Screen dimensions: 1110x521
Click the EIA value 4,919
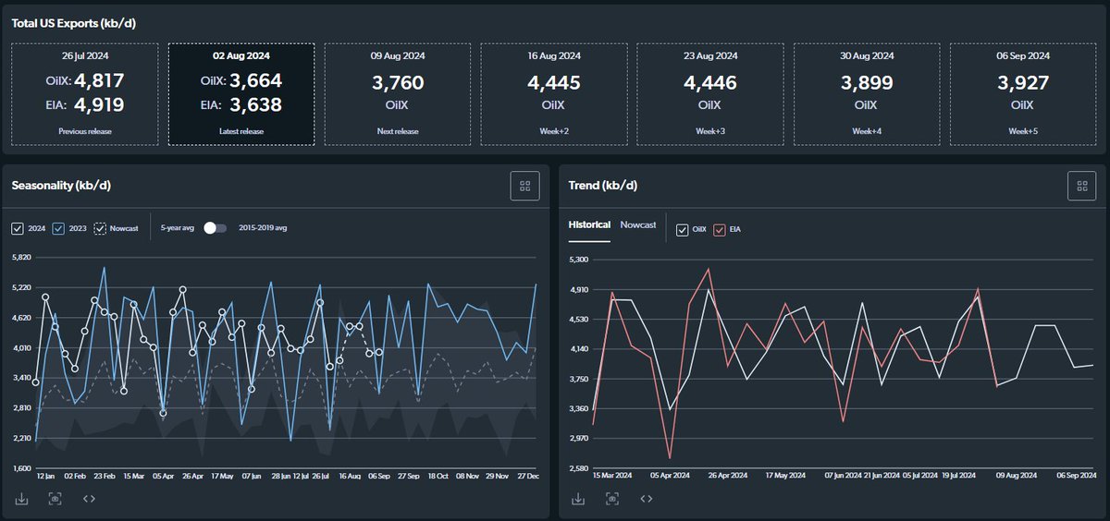(98, 104)
